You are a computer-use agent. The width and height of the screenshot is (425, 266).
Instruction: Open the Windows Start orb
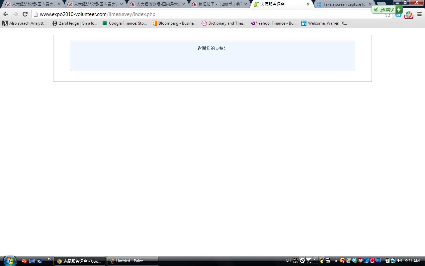pyautogui.click(x=9, y=261)
